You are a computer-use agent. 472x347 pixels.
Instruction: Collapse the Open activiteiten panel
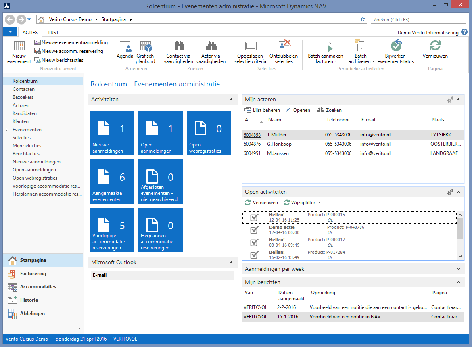tap(458, 192)
